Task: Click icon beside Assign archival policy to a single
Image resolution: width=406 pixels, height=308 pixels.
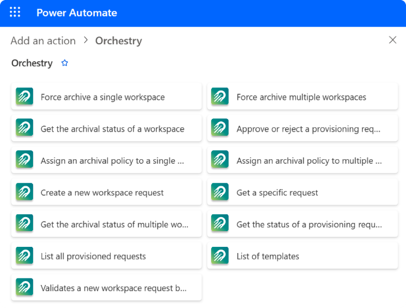Action: coord(24,159)
